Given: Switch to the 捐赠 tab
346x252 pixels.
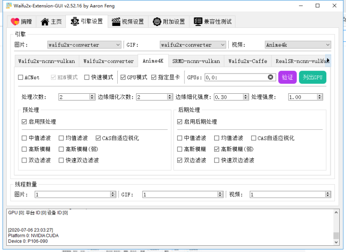Looking at the screenshot, I should 22,22.
